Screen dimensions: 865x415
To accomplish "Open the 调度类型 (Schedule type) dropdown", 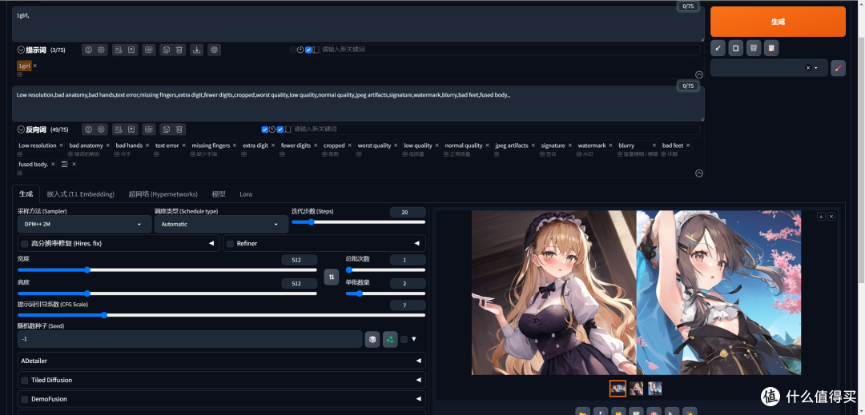I will (221, 224).
